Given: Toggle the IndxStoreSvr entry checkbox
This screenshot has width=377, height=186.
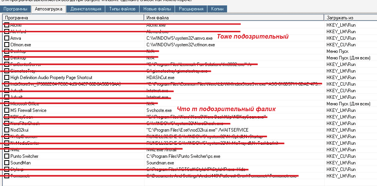Looking at the screenshot, I should (7, 84).
